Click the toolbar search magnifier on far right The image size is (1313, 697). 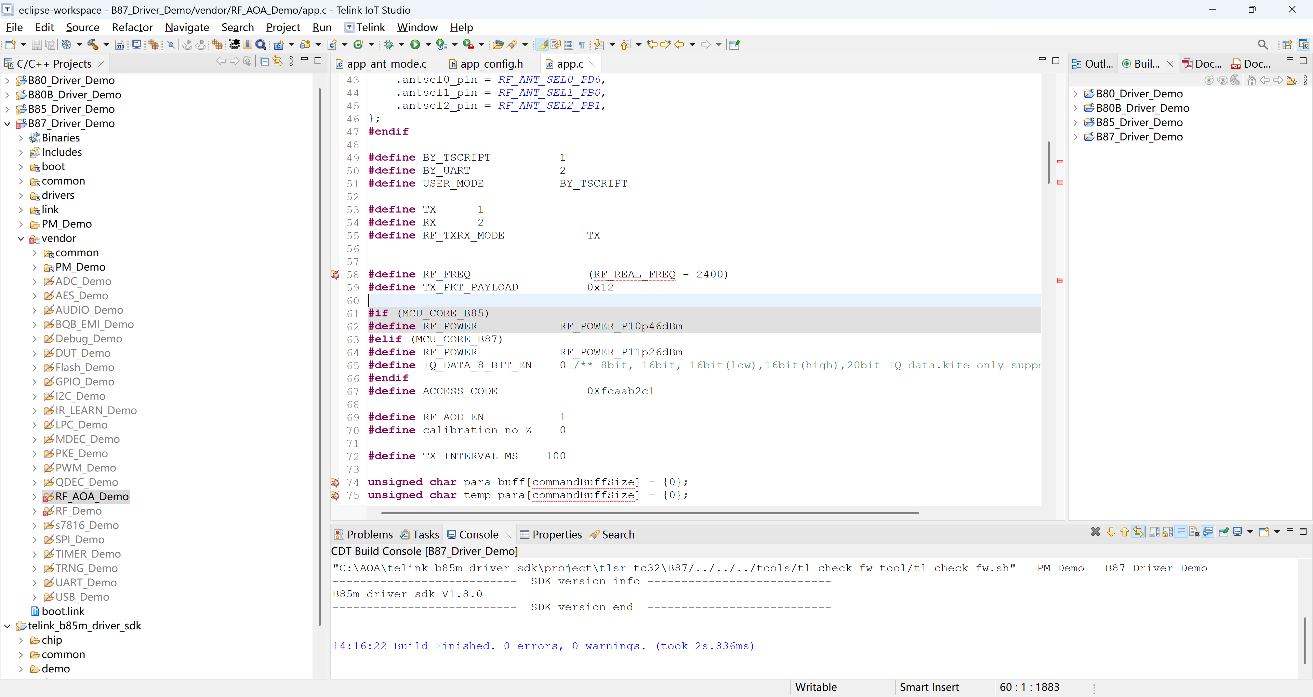click(1262, 45)
